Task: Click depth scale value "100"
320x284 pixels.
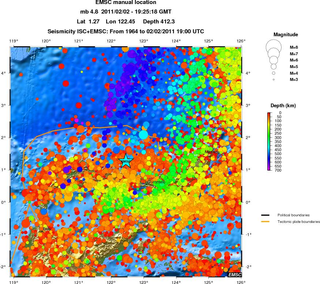Action: pyautogui.click(x=278, y=121)
